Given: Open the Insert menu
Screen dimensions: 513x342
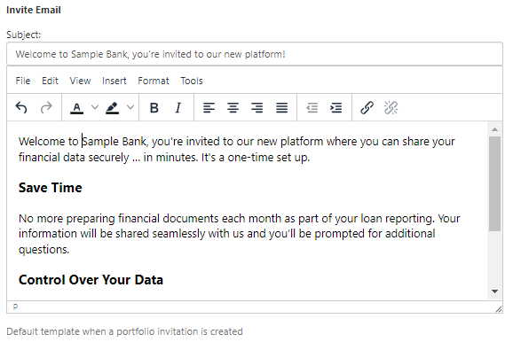Looking at the screenshot, I should [x=114, y=81].
